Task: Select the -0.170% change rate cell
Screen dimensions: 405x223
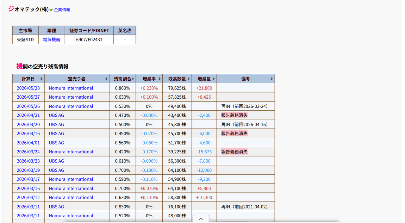Action: [x=149, y=152]
